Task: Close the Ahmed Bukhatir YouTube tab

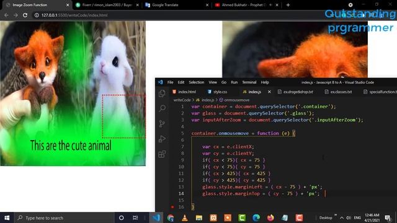Action: click(277, 5)
